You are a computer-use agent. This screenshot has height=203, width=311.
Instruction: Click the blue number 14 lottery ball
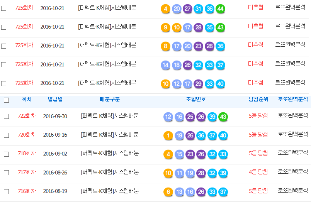click(165, 65)
